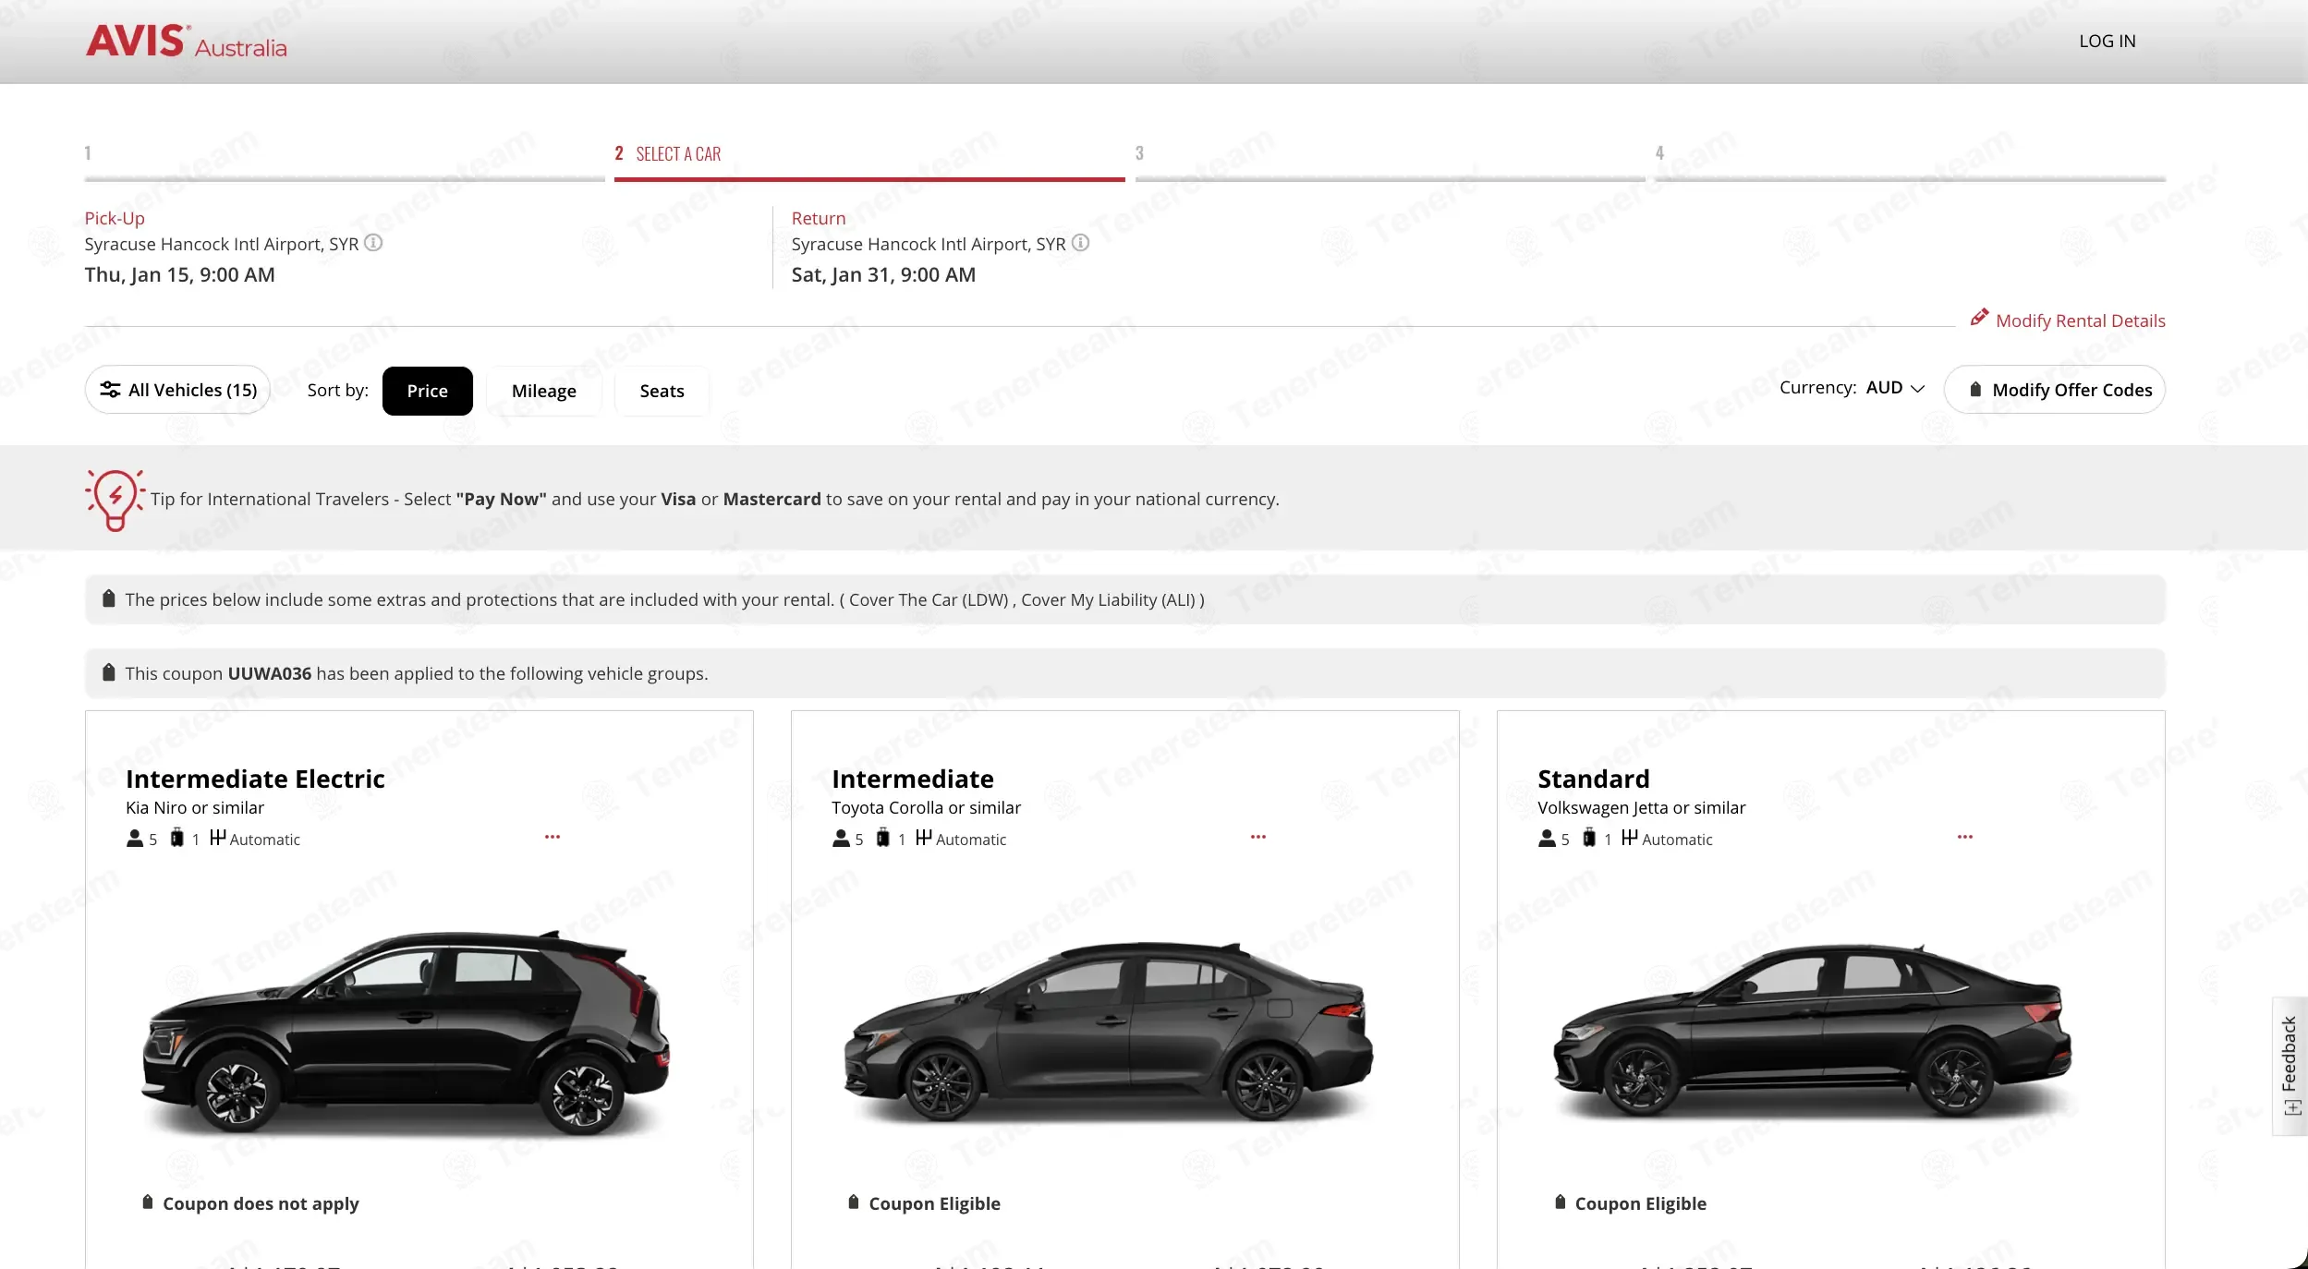Click pick-up date Thu, Jan 15, 9:00 AM
This screenshot has height=1269, width=2308.
tap(179, 274)
